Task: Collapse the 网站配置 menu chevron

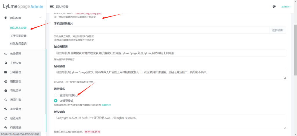Action: pyautogui.click(x=40, y=18)
